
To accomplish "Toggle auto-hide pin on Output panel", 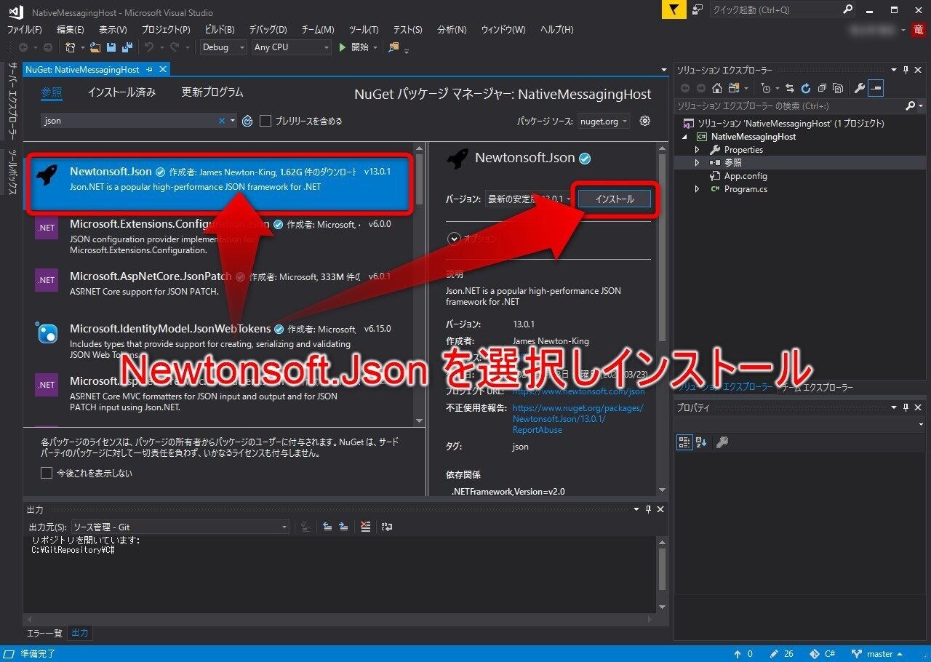I will coord(649,509).
